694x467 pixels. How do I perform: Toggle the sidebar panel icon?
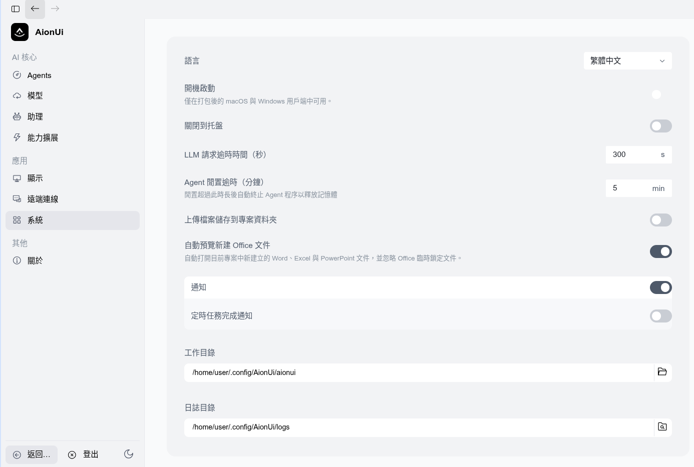point(16,9)
